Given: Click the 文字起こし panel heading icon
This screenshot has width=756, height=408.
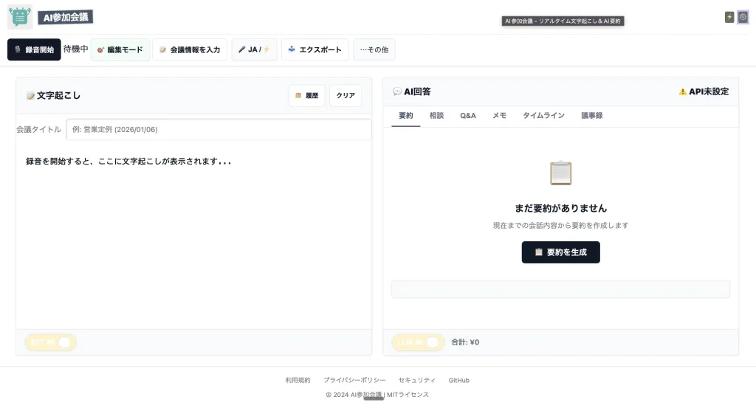Looking at the screenshot, I should pyautogui.click(x=30, y=95).
